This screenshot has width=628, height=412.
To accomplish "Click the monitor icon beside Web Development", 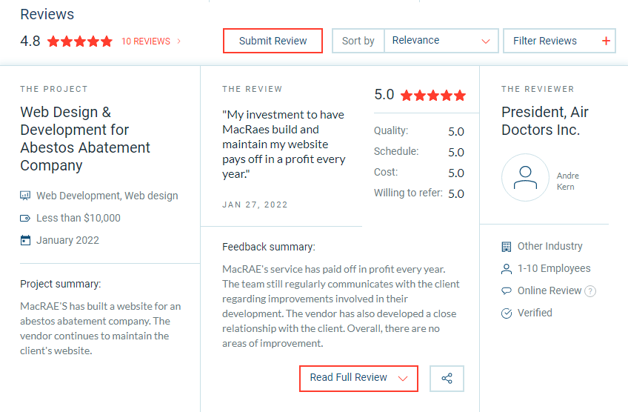I will pos(25,196).
